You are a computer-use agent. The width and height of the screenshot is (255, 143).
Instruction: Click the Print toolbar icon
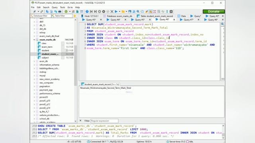60,12
